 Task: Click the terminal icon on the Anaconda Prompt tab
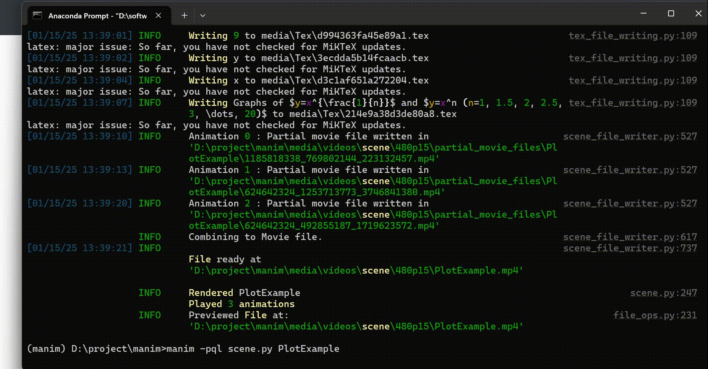point(38,16)
